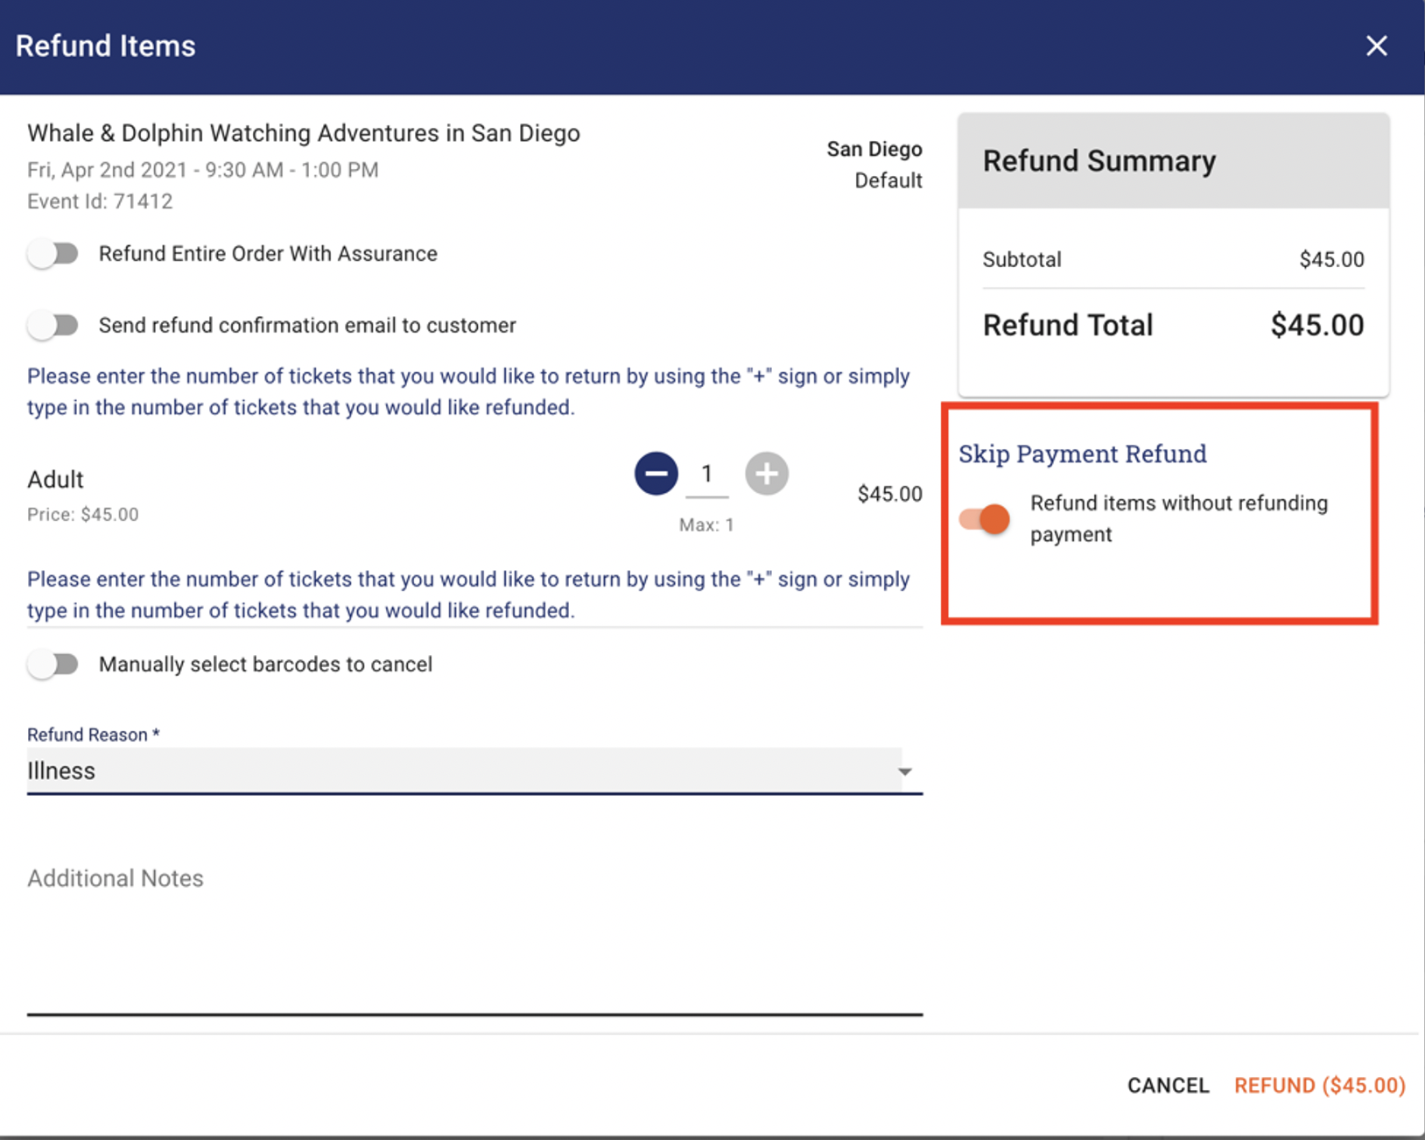Click Whale & Dolphin Watching Adventures title
The height and width of the screenshot is (1140, 1425).
pyautogui.click(x=304, y=133)
